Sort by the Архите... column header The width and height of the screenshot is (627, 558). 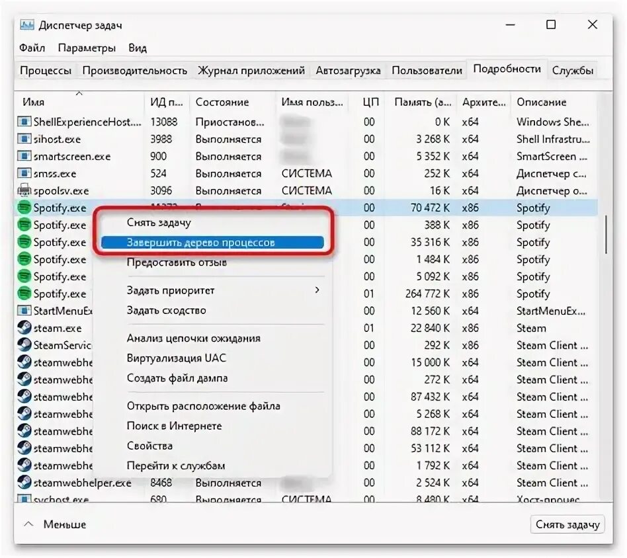[x=484, y=102]
